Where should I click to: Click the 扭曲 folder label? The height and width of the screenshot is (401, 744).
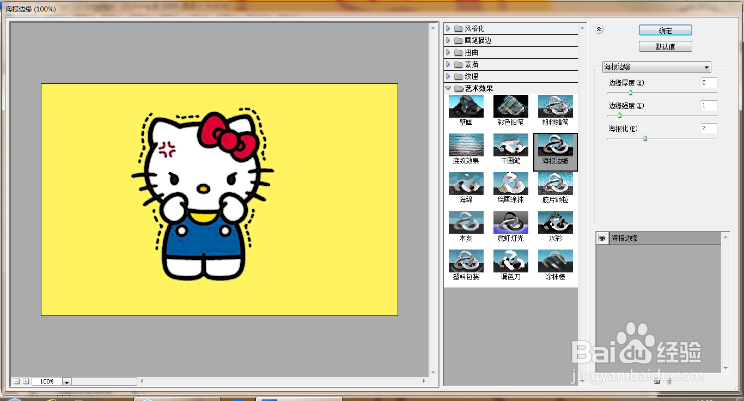[471, 52]
